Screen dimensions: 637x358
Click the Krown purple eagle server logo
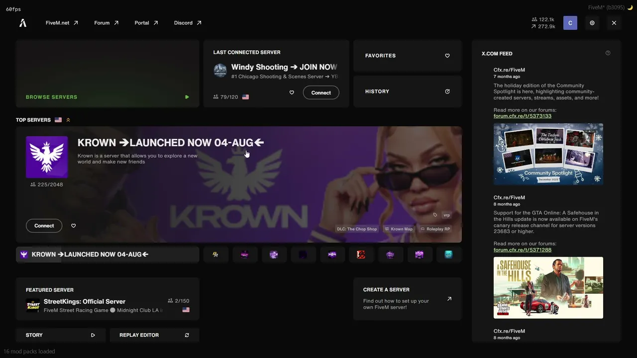pyautogui.click(x=47, y=157)
